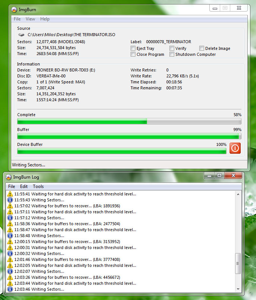Image resolution: width=256 pixels, height=300 pixels.
Task: Click warning icon on 11:58:36 log entry
Action: [10, 224]
